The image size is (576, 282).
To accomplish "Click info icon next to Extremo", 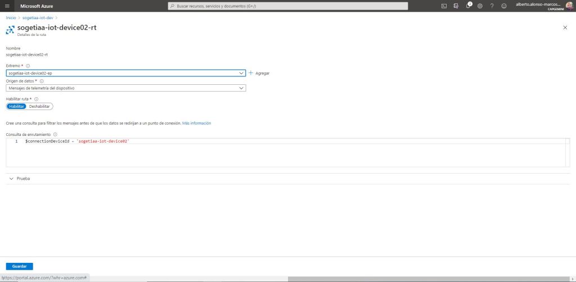I will 28,66.
